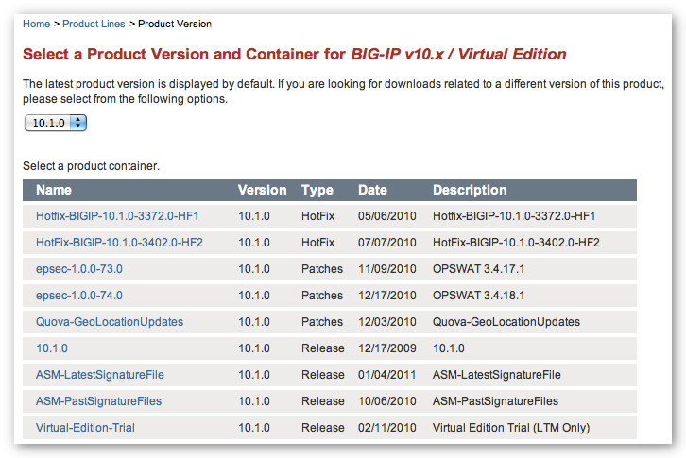Image resolution: width=686 pixels, height=458 pixels.
Task: Open Virtual-Edition-Trial link
Action: [x=85, y=428]
